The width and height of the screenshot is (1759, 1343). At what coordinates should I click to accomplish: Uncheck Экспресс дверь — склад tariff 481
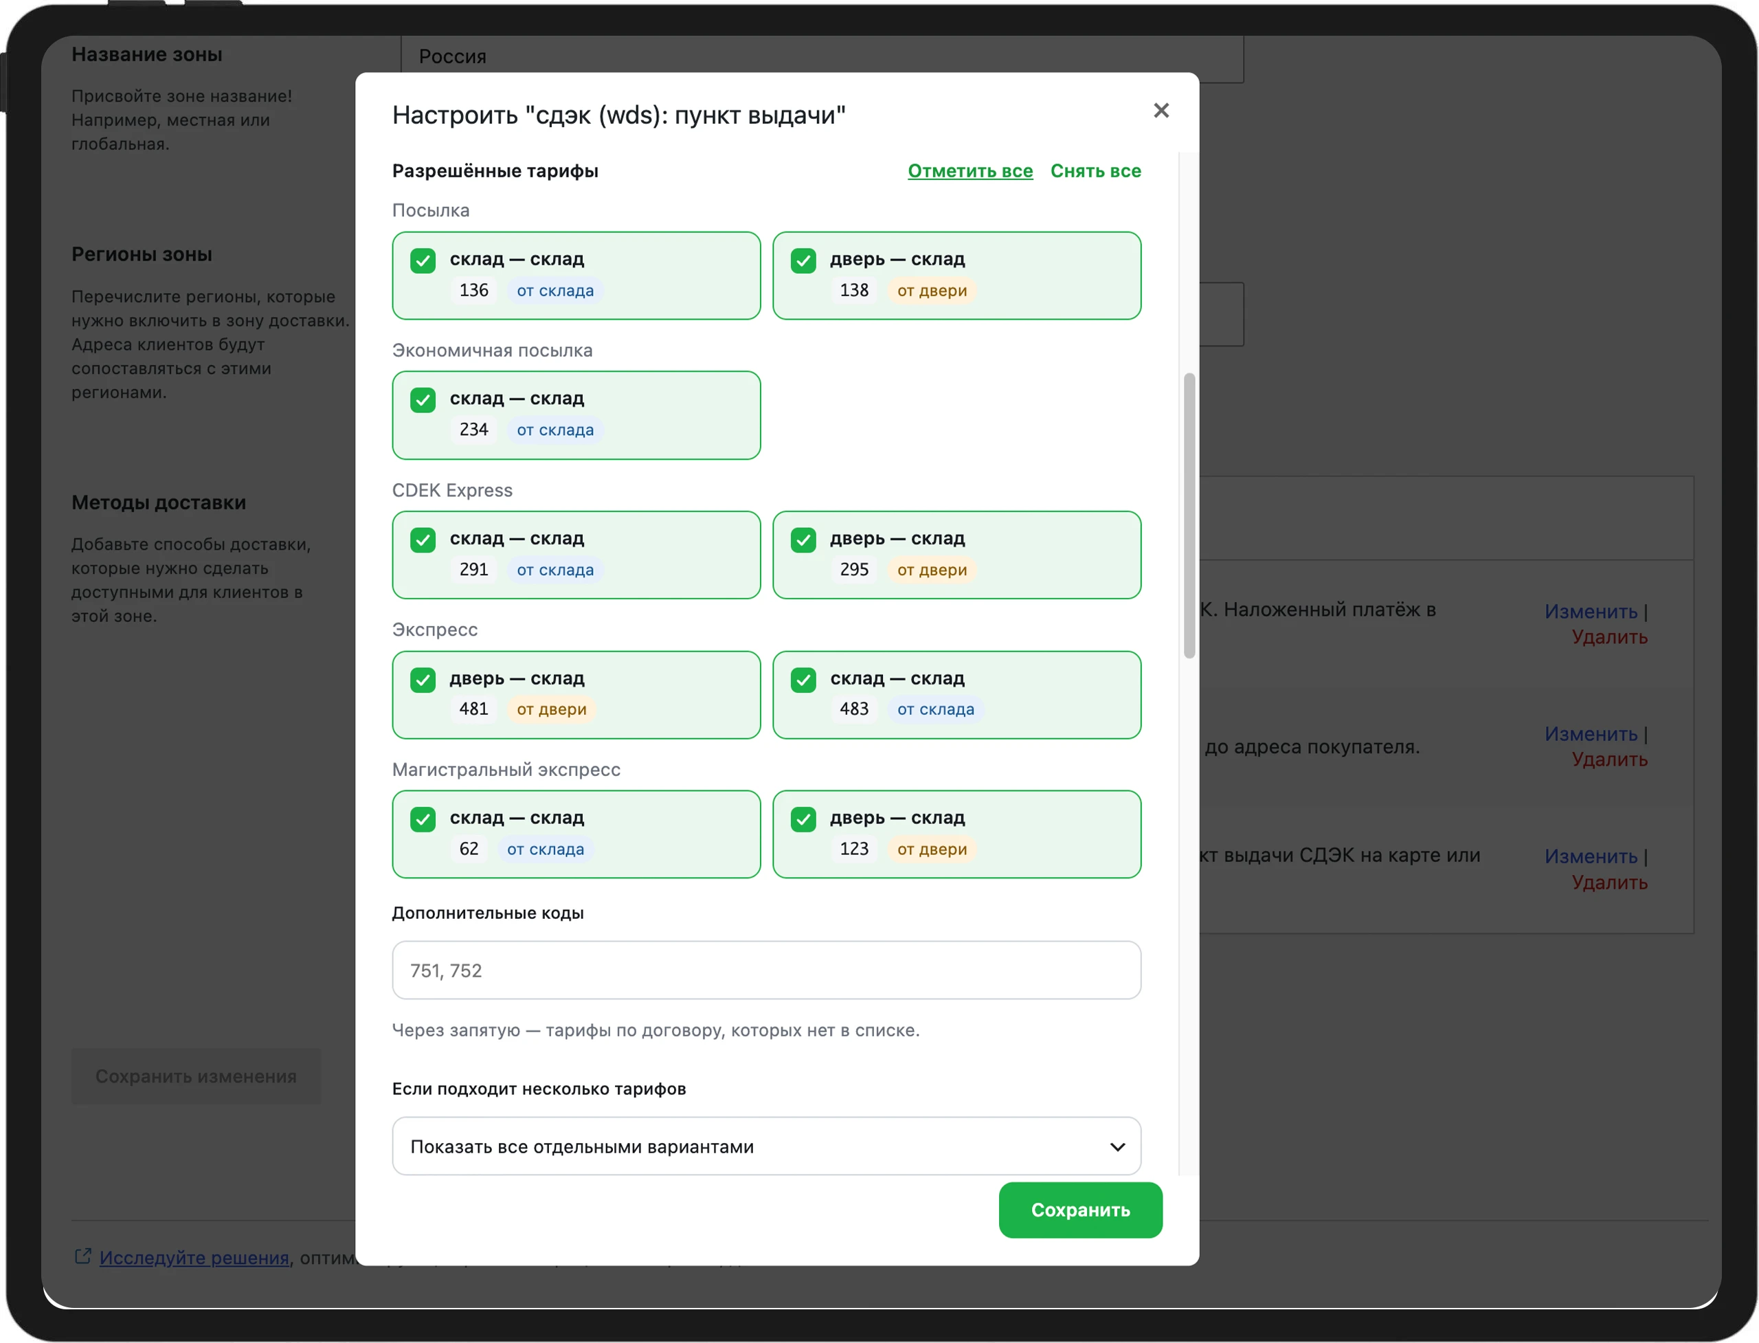point(423,680)
